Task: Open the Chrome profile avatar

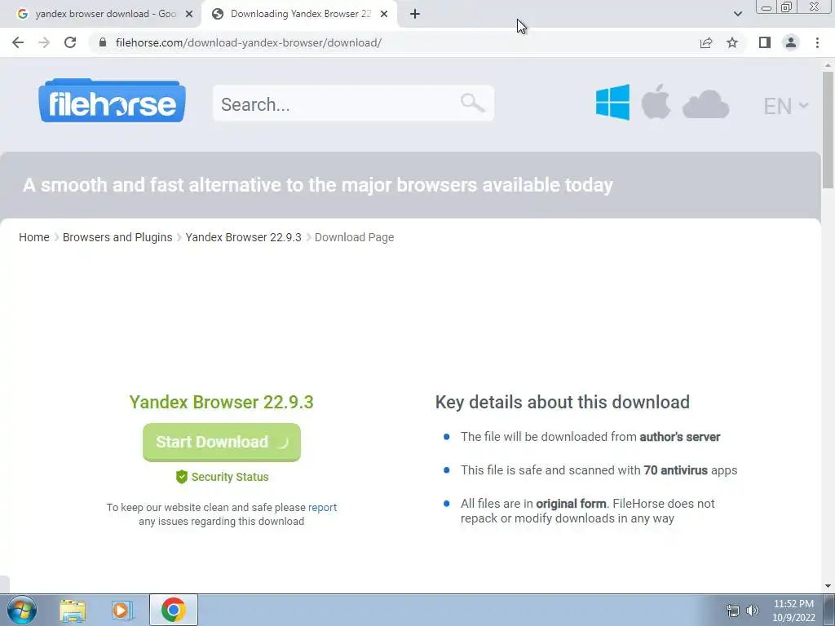Action: click(791, 42)
